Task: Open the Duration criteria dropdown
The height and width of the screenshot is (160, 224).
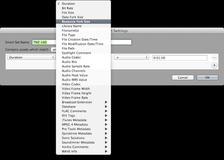Action: 31,58
